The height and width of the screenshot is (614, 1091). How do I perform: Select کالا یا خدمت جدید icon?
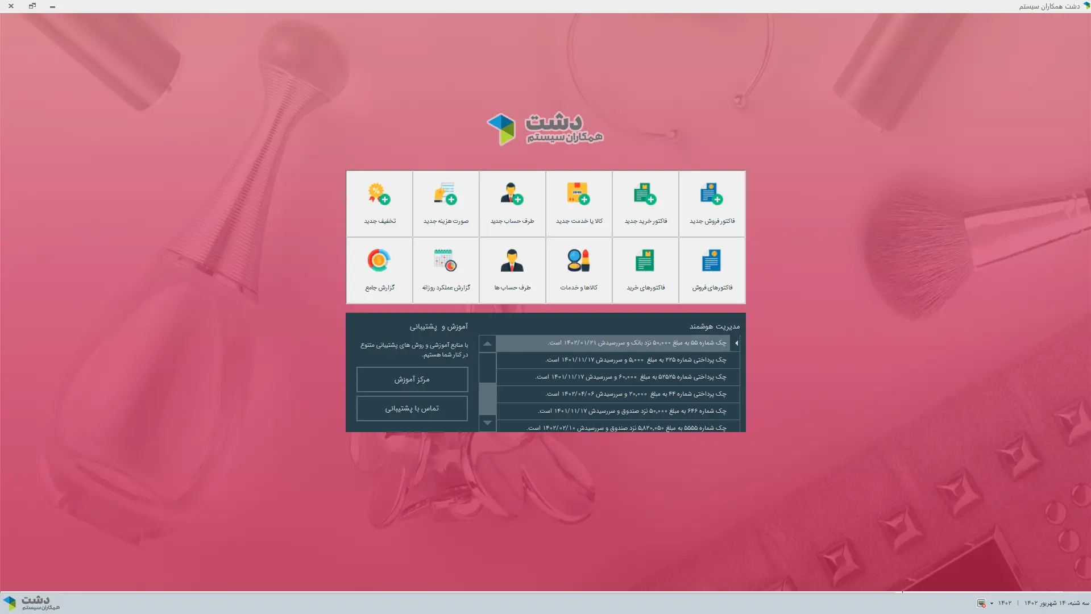[578, 204]
